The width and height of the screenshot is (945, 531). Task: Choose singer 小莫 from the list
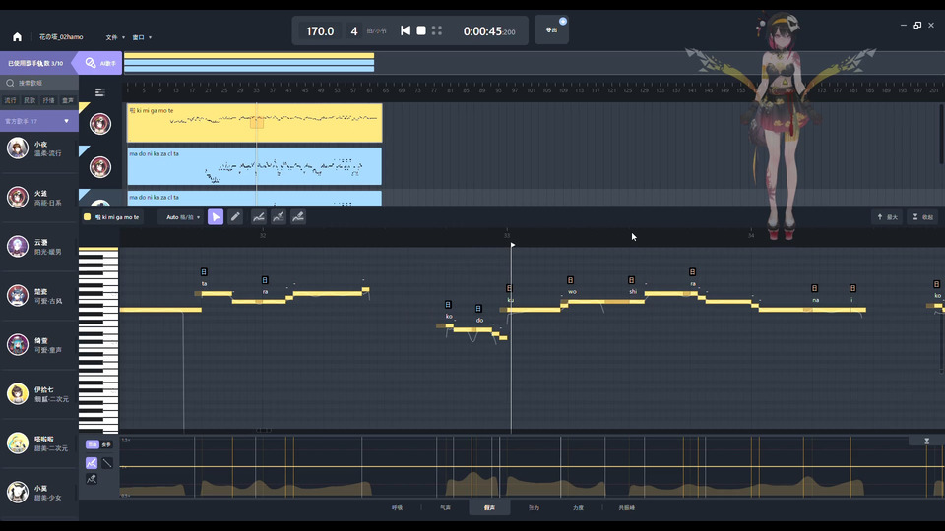pyautogui.click(x=39, y=493)
